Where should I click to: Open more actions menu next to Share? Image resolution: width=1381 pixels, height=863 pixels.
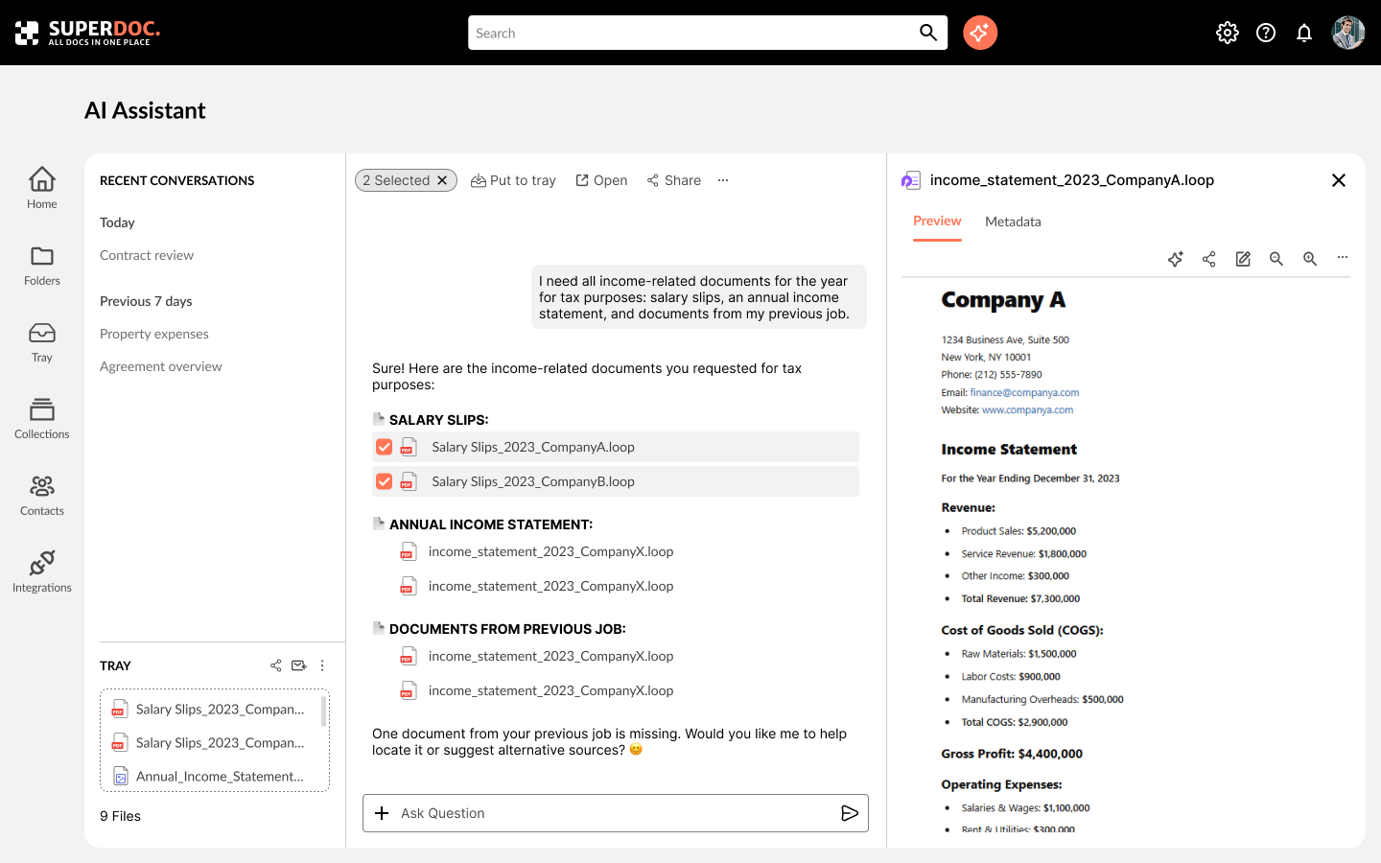723,180
